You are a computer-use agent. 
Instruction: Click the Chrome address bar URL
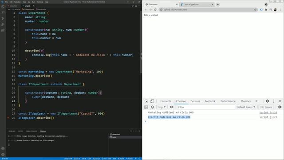coord(175,10)
